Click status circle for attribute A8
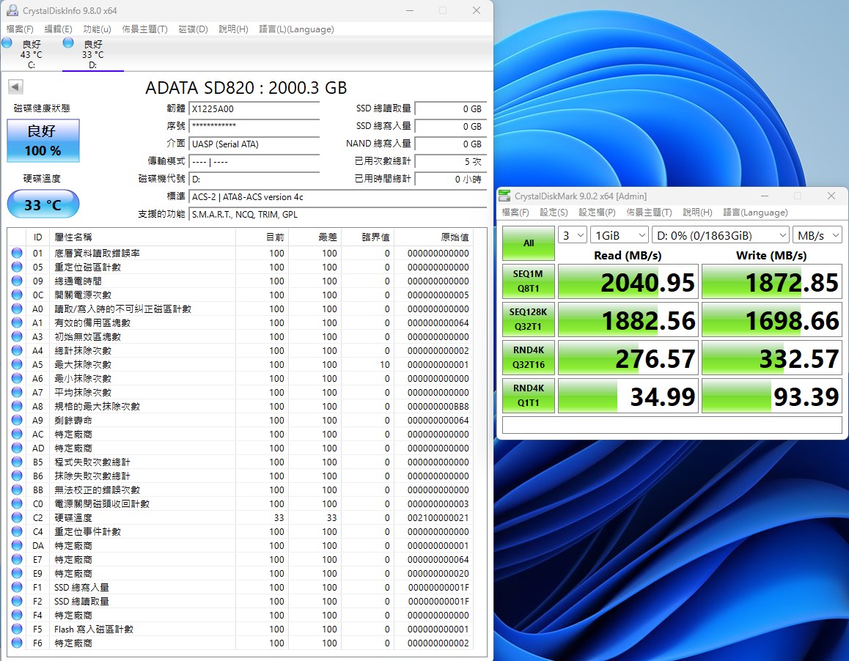 tap(17, 406)
